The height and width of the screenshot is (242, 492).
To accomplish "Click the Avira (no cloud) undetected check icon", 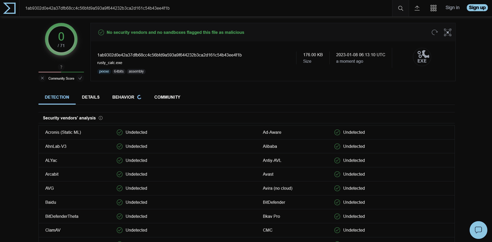I will pyautogui.click(x=337, y=188).
